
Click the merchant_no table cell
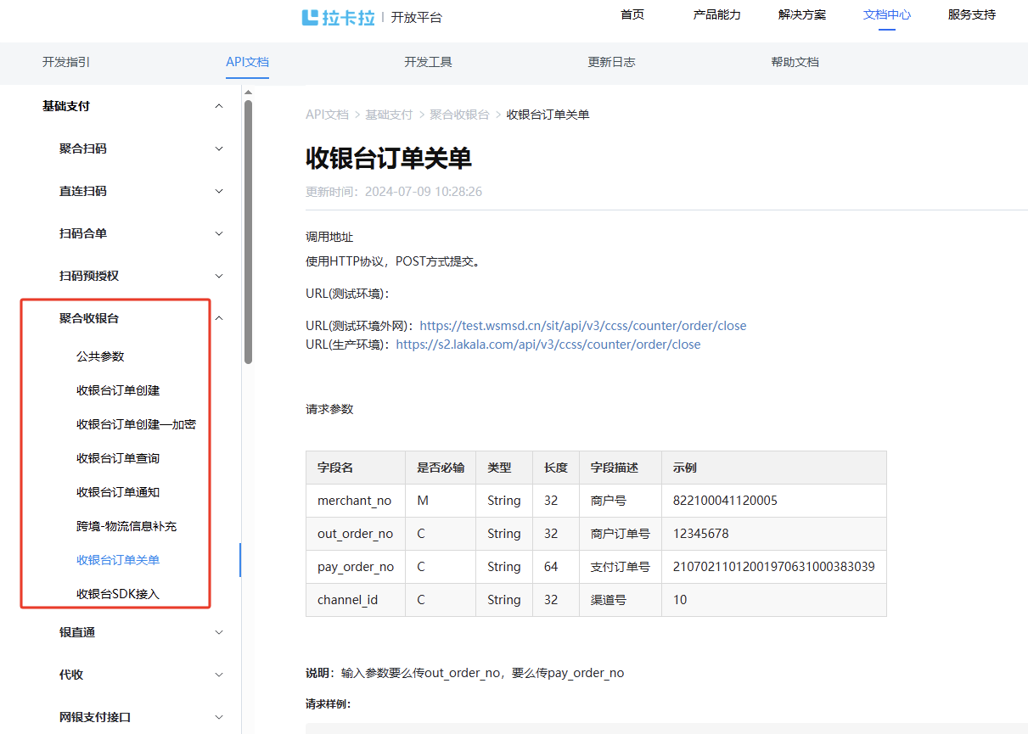click(355, 501)
